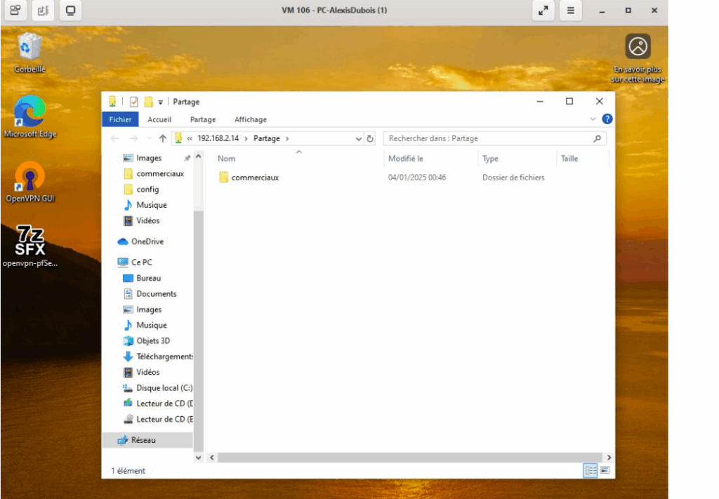This screenshot has height=499, width=719.
Task: Sort files by the Modifié le column
Action: tap(405, 159)
